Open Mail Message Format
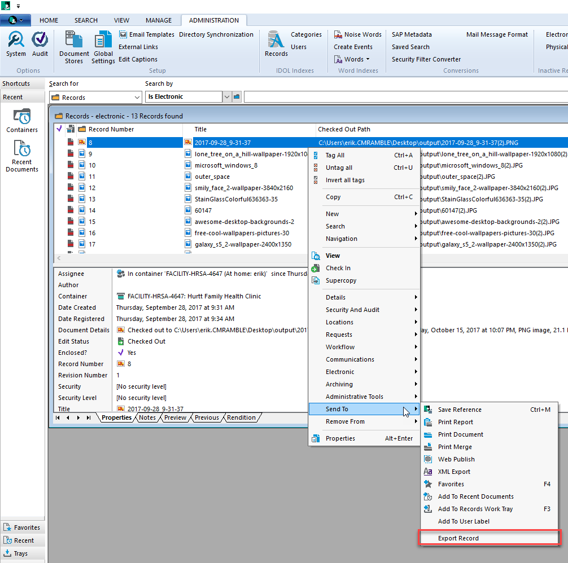This screenshot has width=568, height=563. click(497, 34)
